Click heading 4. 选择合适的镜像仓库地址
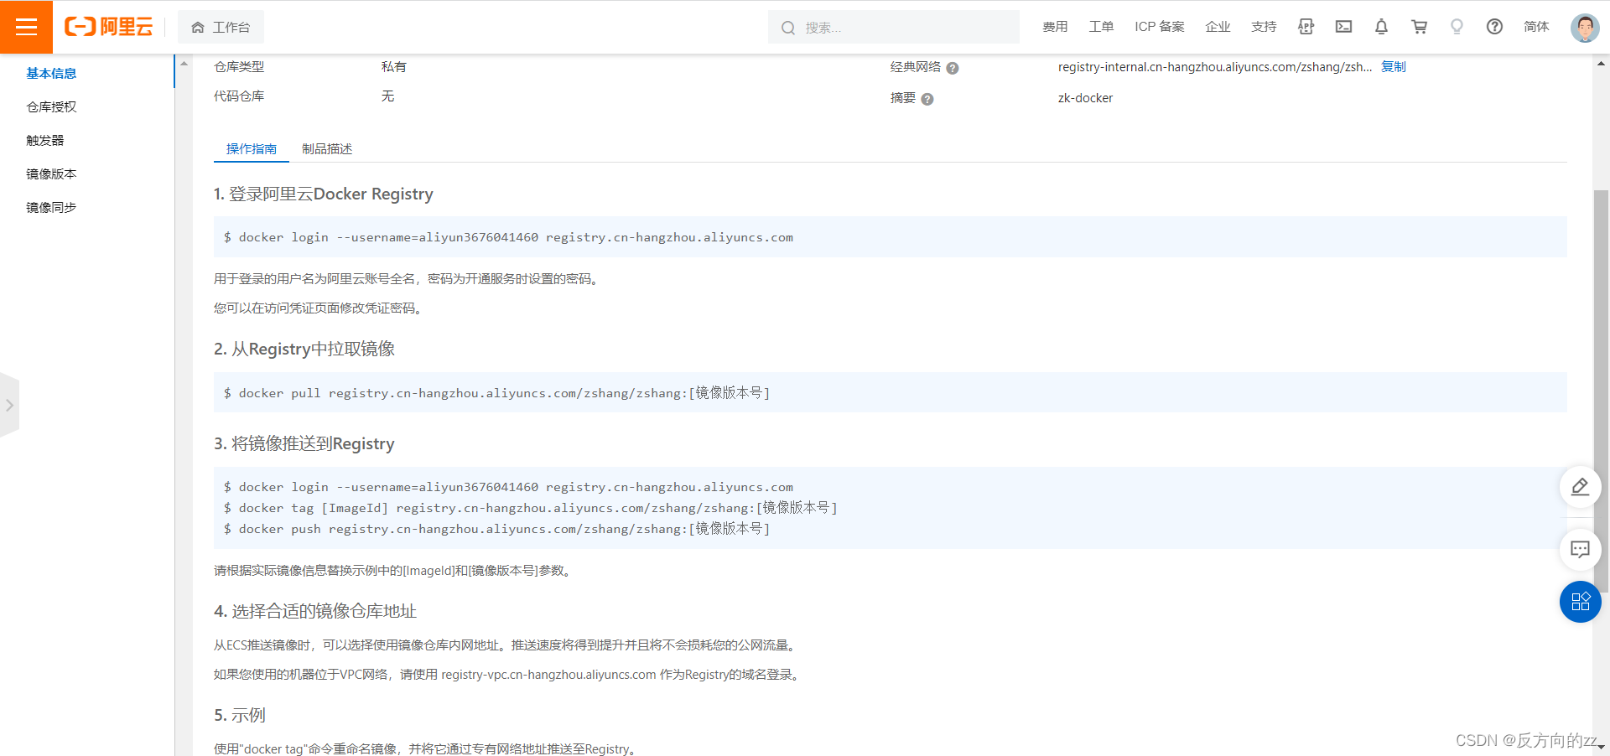This screenshot has height=756, width=1610. coord(315,611)
